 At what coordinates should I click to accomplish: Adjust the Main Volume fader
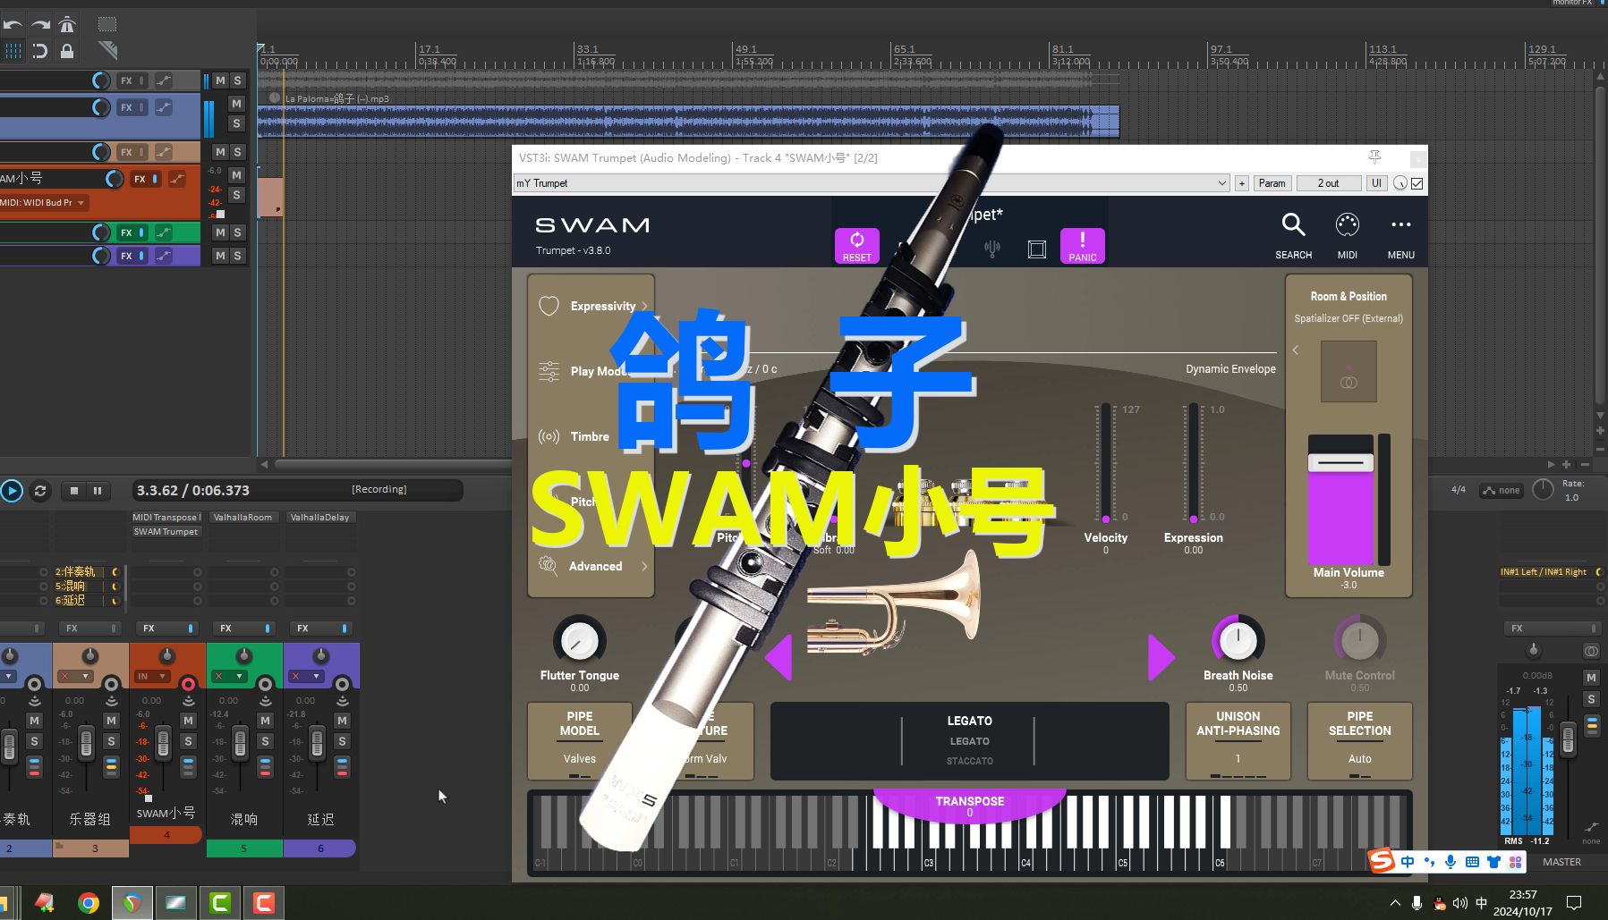1340,463
